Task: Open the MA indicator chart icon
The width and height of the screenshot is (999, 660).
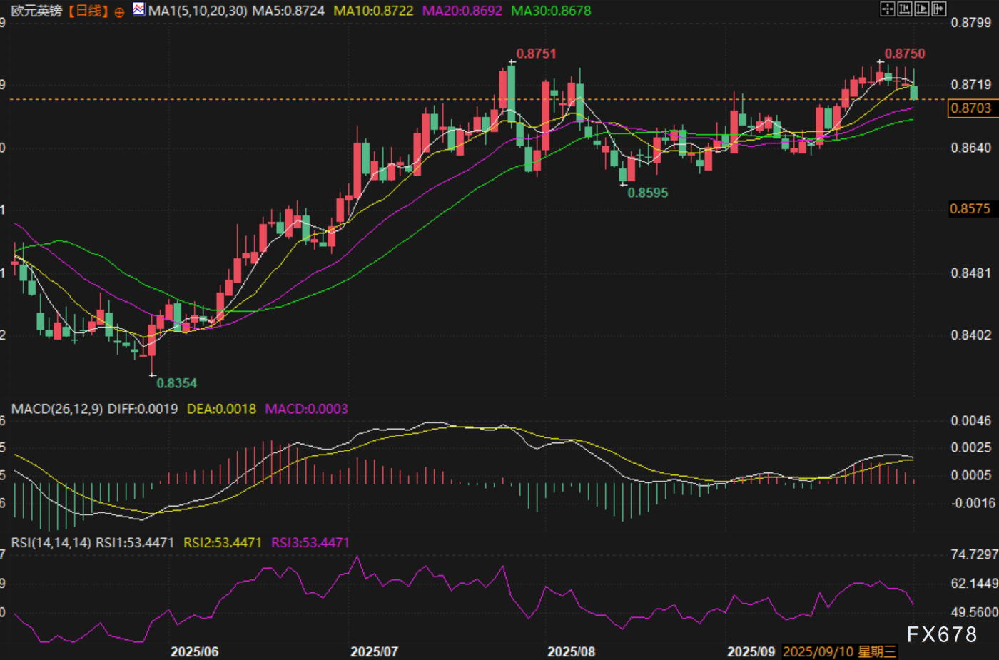Action: pyautogui.click(x=138, y=10)
